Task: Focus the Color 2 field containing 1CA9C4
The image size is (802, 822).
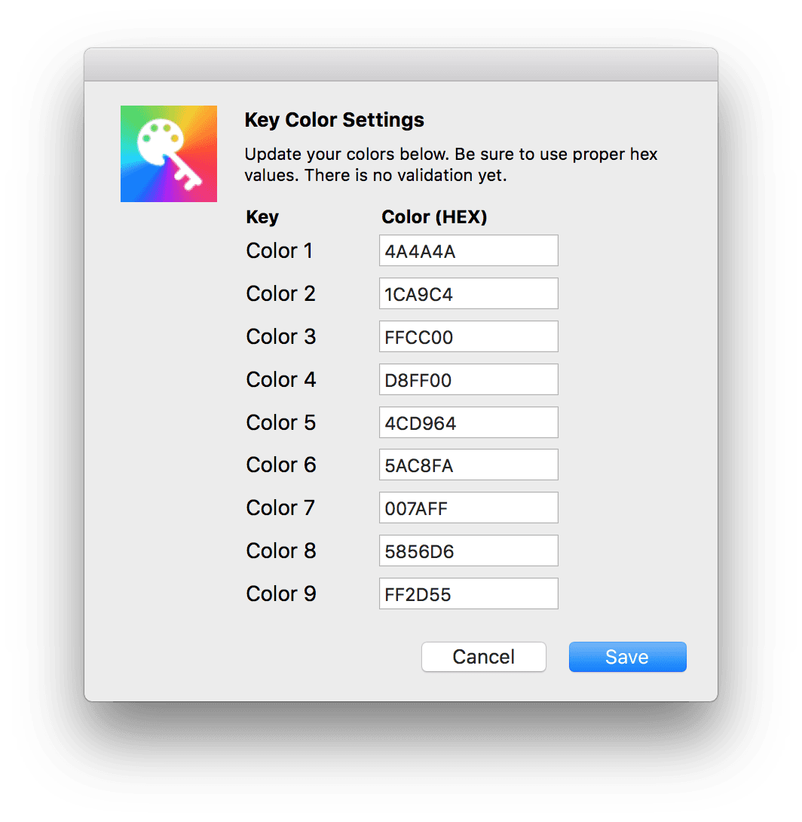Action: [x=468, y=293]
